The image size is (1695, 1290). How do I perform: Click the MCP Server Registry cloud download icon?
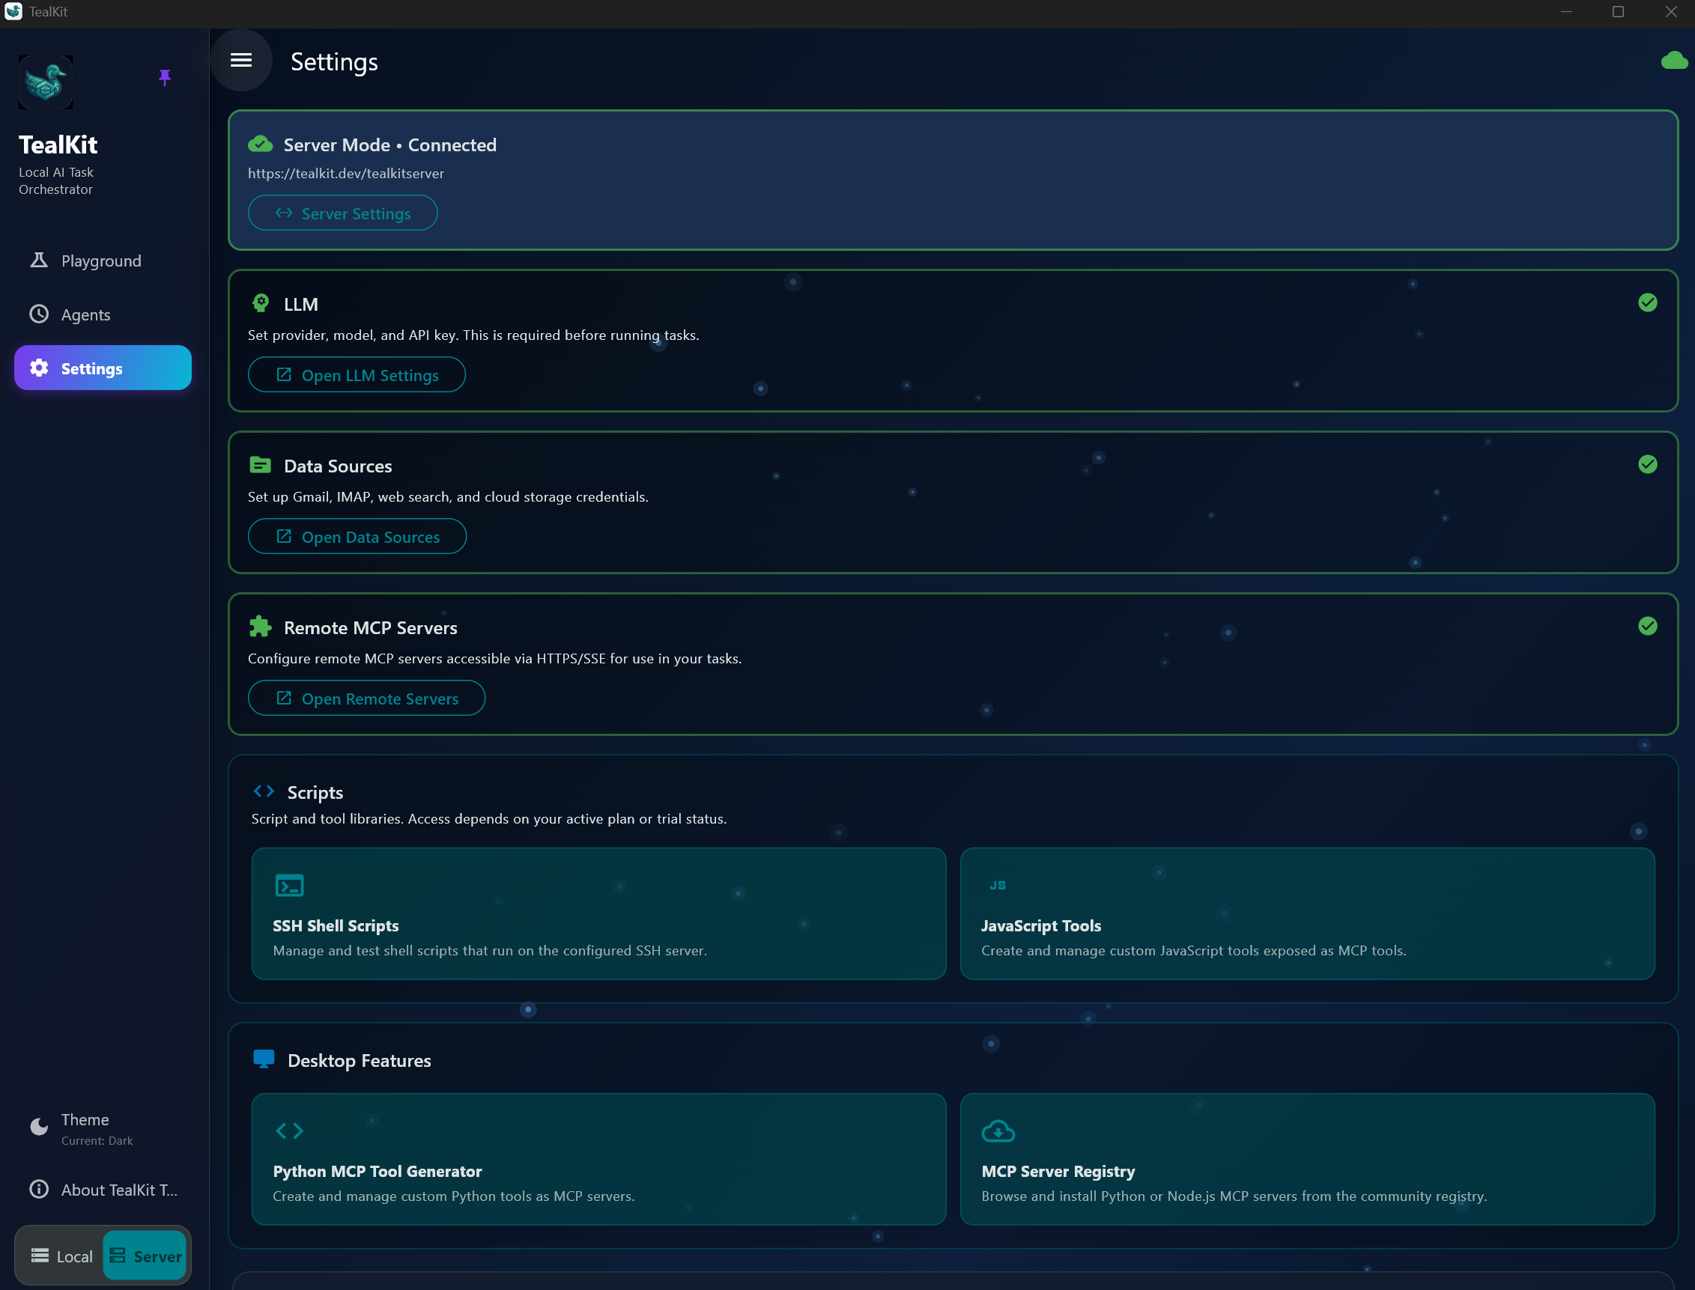998,1131
